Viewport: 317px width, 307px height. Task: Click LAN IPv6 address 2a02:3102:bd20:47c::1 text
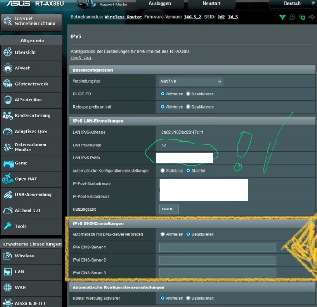[x=182, y=132]
